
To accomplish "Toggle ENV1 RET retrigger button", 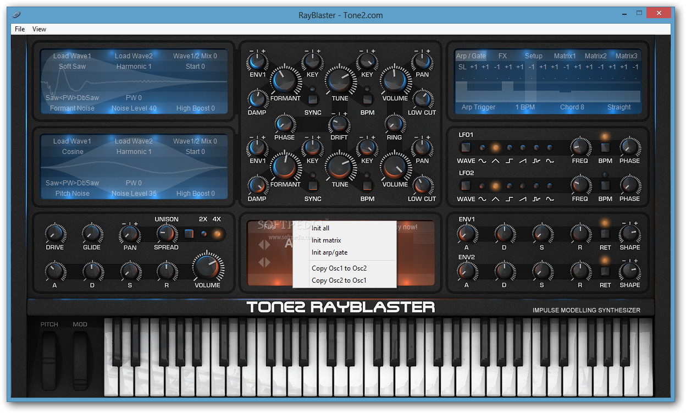I will [605, 233].
